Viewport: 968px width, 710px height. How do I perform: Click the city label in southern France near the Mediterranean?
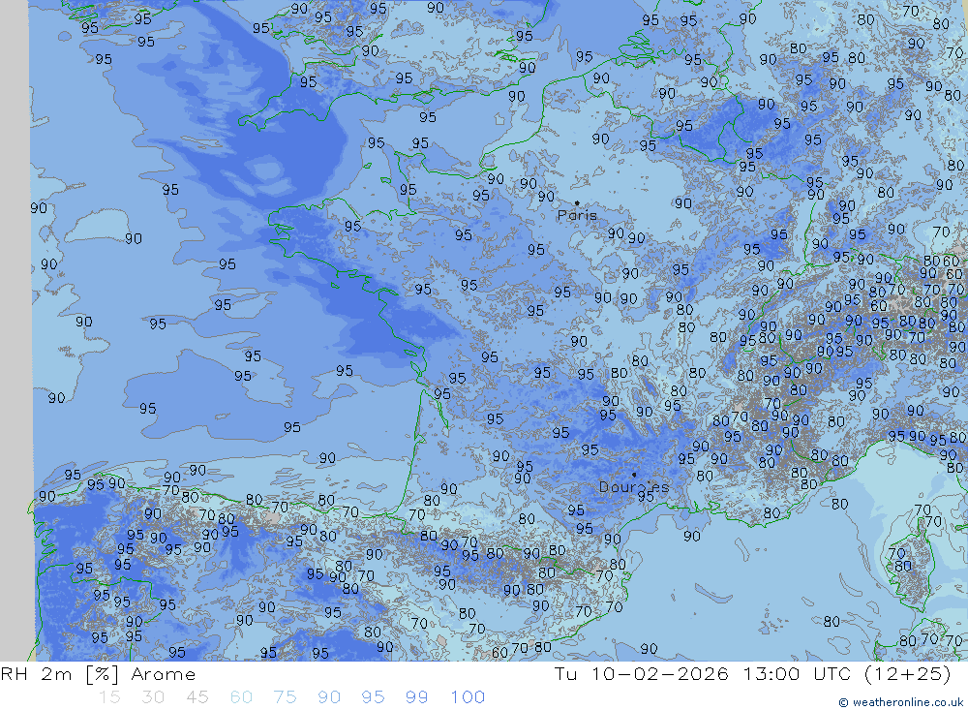(633, 487)
